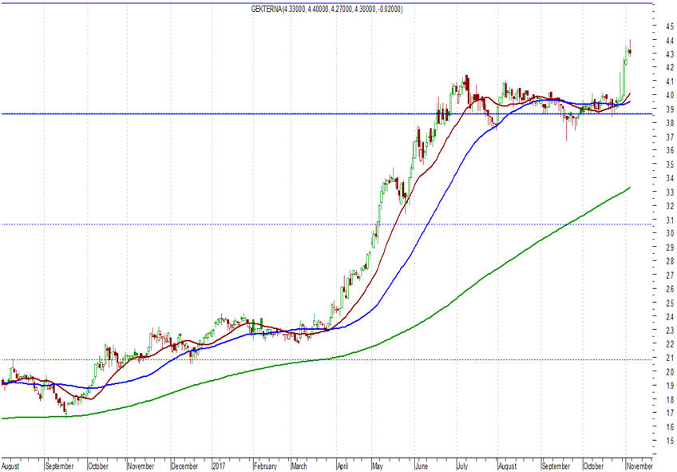This screenshot has height=472, width=677.
Task: Pick the 3.1 value on price axis
Action: (x=670, y=220)
